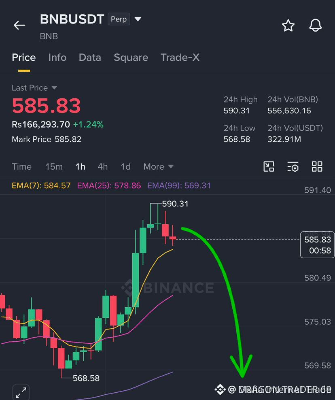The image size is (335, 400).
Task: Switch to the Info tab
Action: (57, 57)
